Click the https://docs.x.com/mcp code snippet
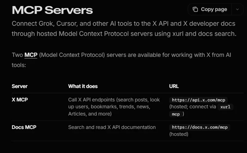Screen dimensions: 247x153 pos(200,127)
